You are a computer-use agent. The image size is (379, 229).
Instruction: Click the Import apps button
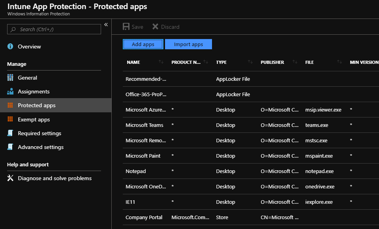(x=188, y=44)
